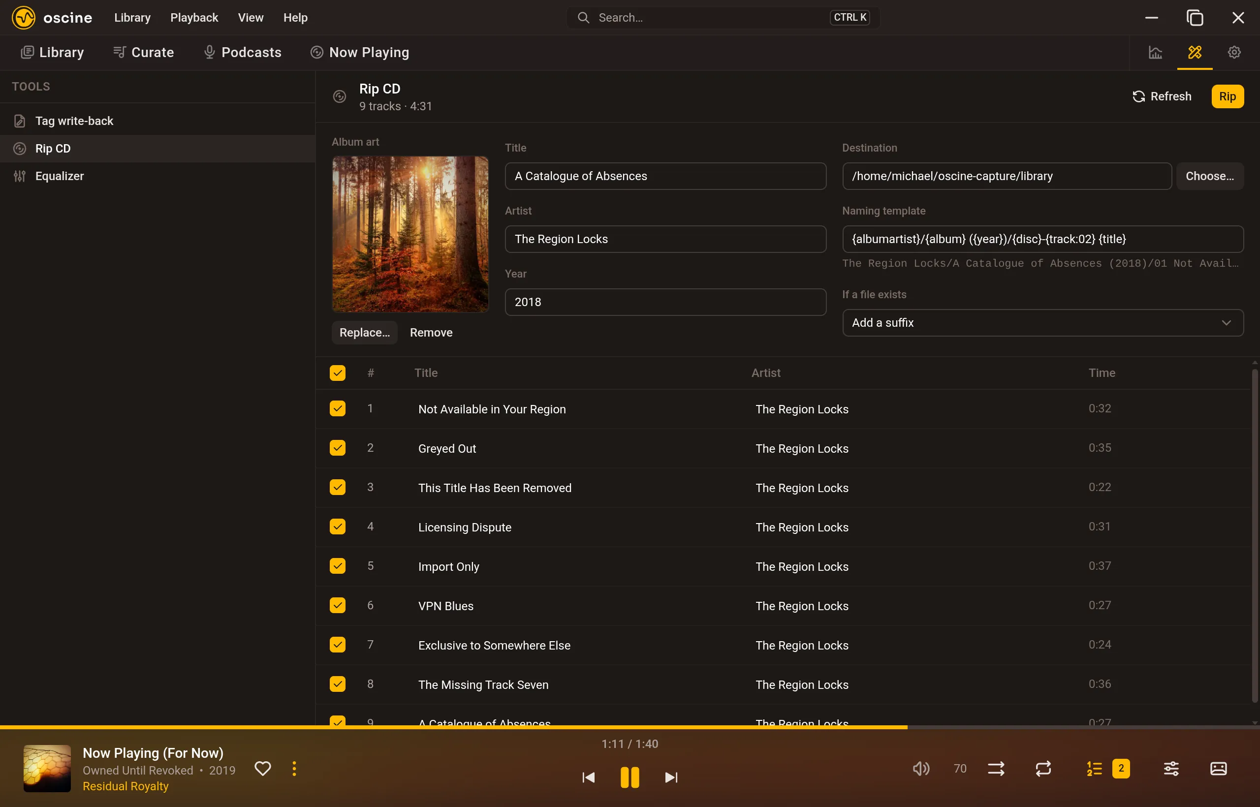Click the Rip button
This screenshot has height=807, width=1260.
(x=1227, y=96)
